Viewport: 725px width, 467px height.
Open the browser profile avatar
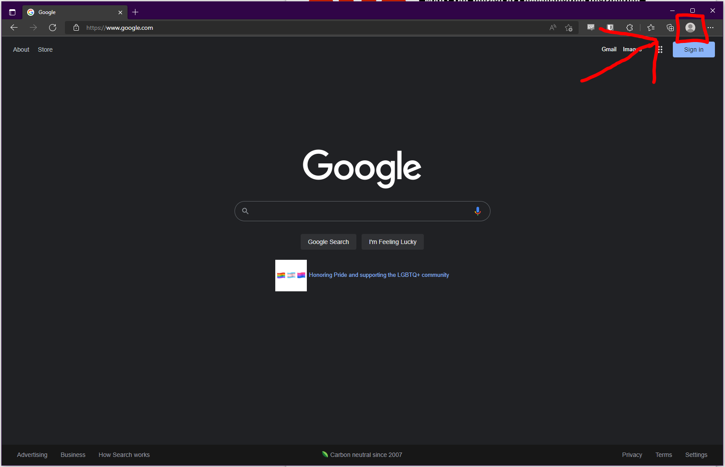[690, 28]
